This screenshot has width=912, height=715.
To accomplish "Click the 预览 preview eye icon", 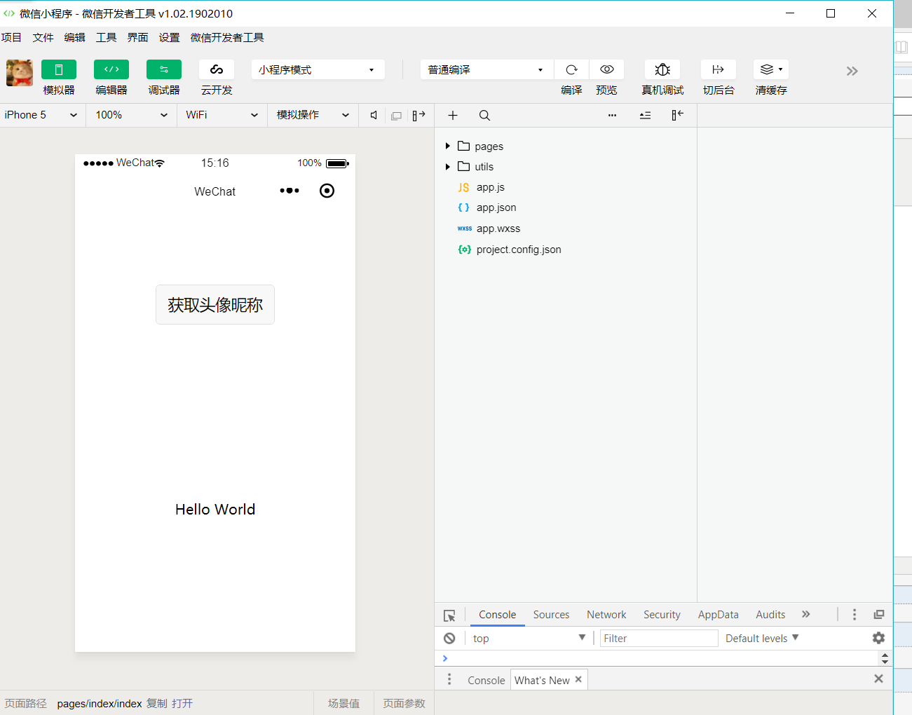I will point(607,69).
